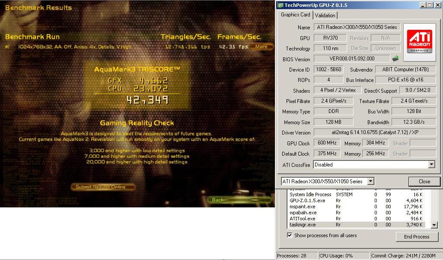Click the Technology value 110 nm
The image size is (443, 260).
[330, 48]
